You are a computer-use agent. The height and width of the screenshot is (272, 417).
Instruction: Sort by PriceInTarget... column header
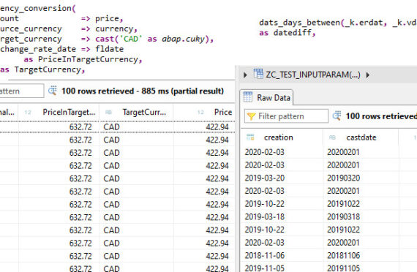click(59, 112)
